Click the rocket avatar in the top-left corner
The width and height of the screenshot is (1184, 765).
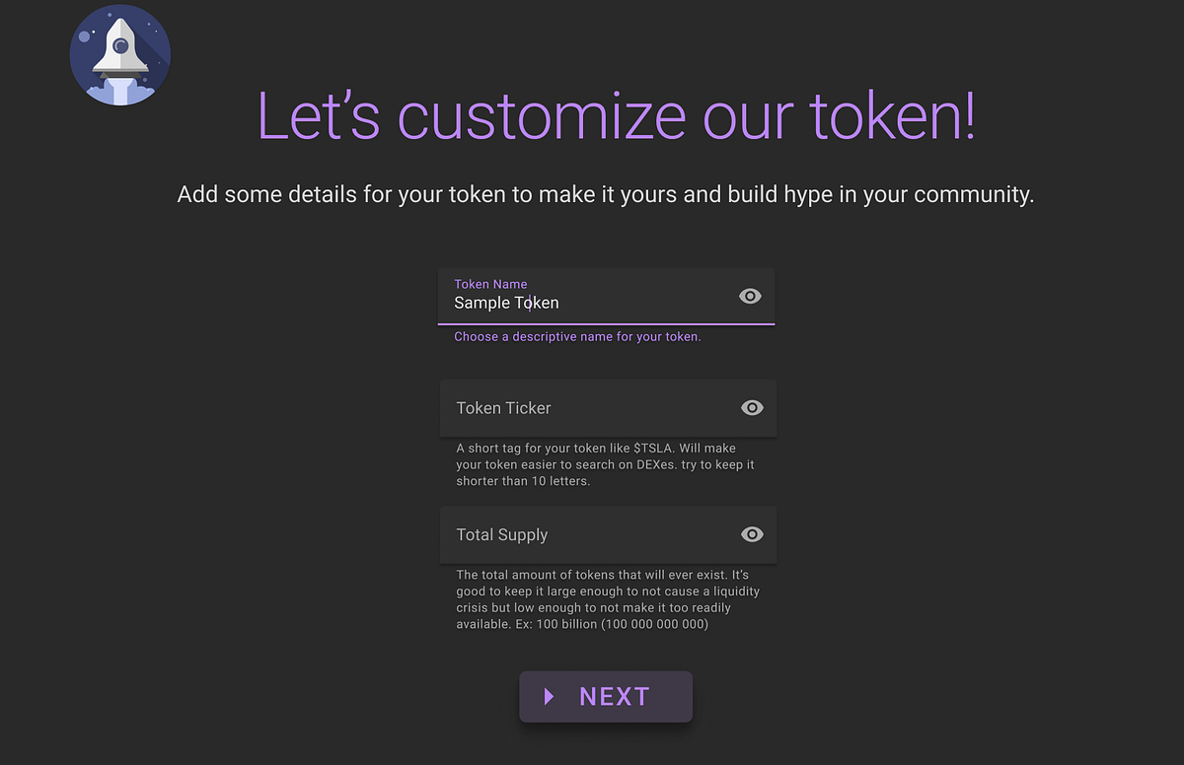click(119, 54)
